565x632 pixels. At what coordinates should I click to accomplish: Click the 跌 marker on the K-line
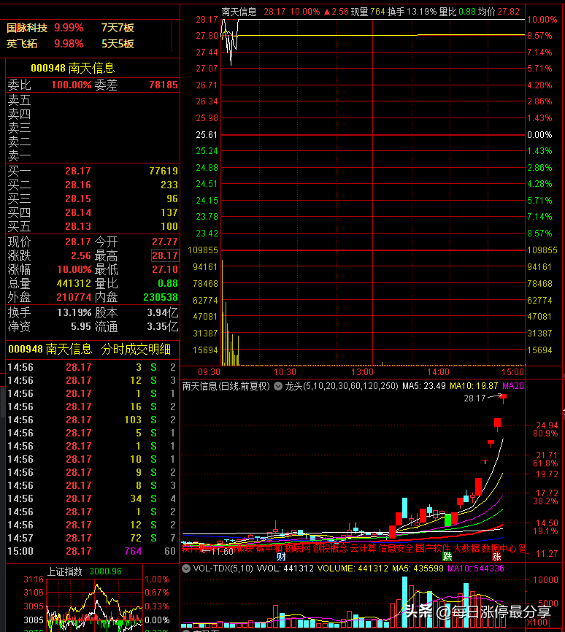(447, 557)
